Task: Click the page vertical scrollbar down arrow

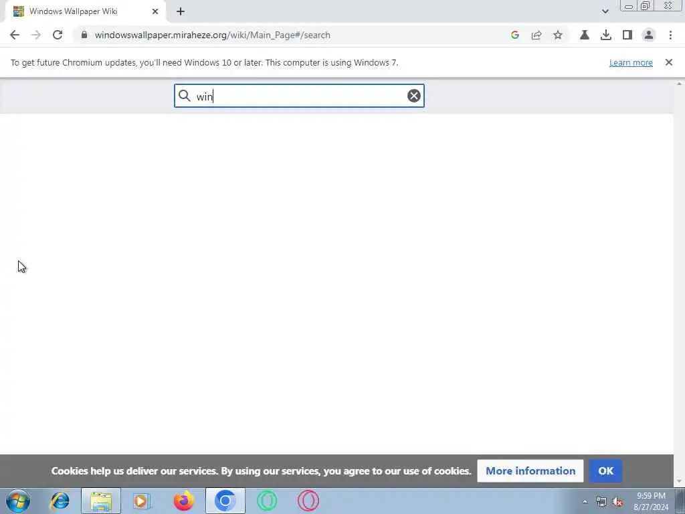Action: point(679,482)
